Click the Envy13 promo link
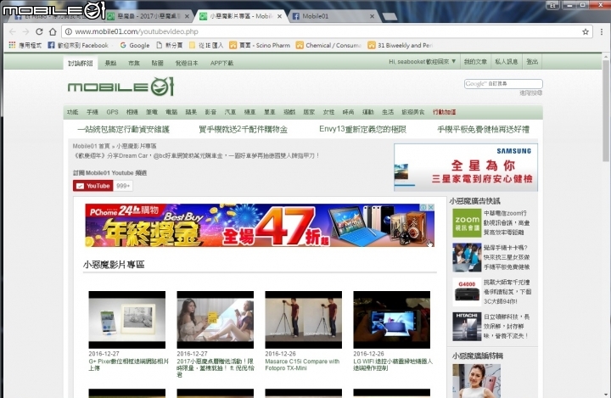611x398 pixels. [x=363, y=130]
